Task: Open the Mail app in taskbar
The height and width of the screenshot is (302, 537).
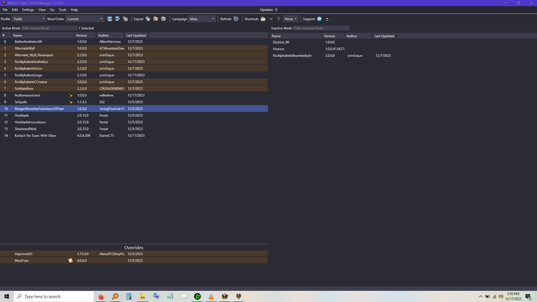Action: coord(184,297)
